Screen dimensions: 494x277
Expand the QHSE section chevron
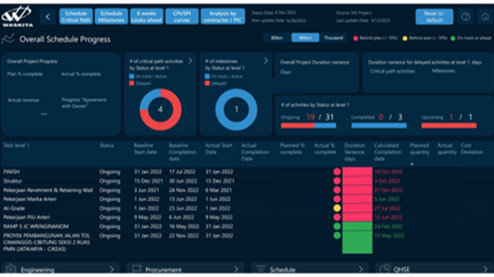pyautogui.click(x=485, y=269)
